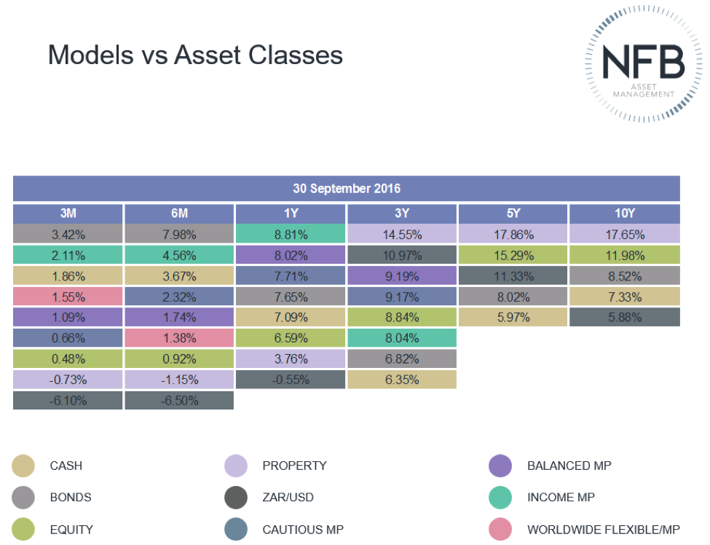Viewport: 710px width, 545px height.
Task: Click the BONDS legend grey circle
Action: [x=25, y=498]
